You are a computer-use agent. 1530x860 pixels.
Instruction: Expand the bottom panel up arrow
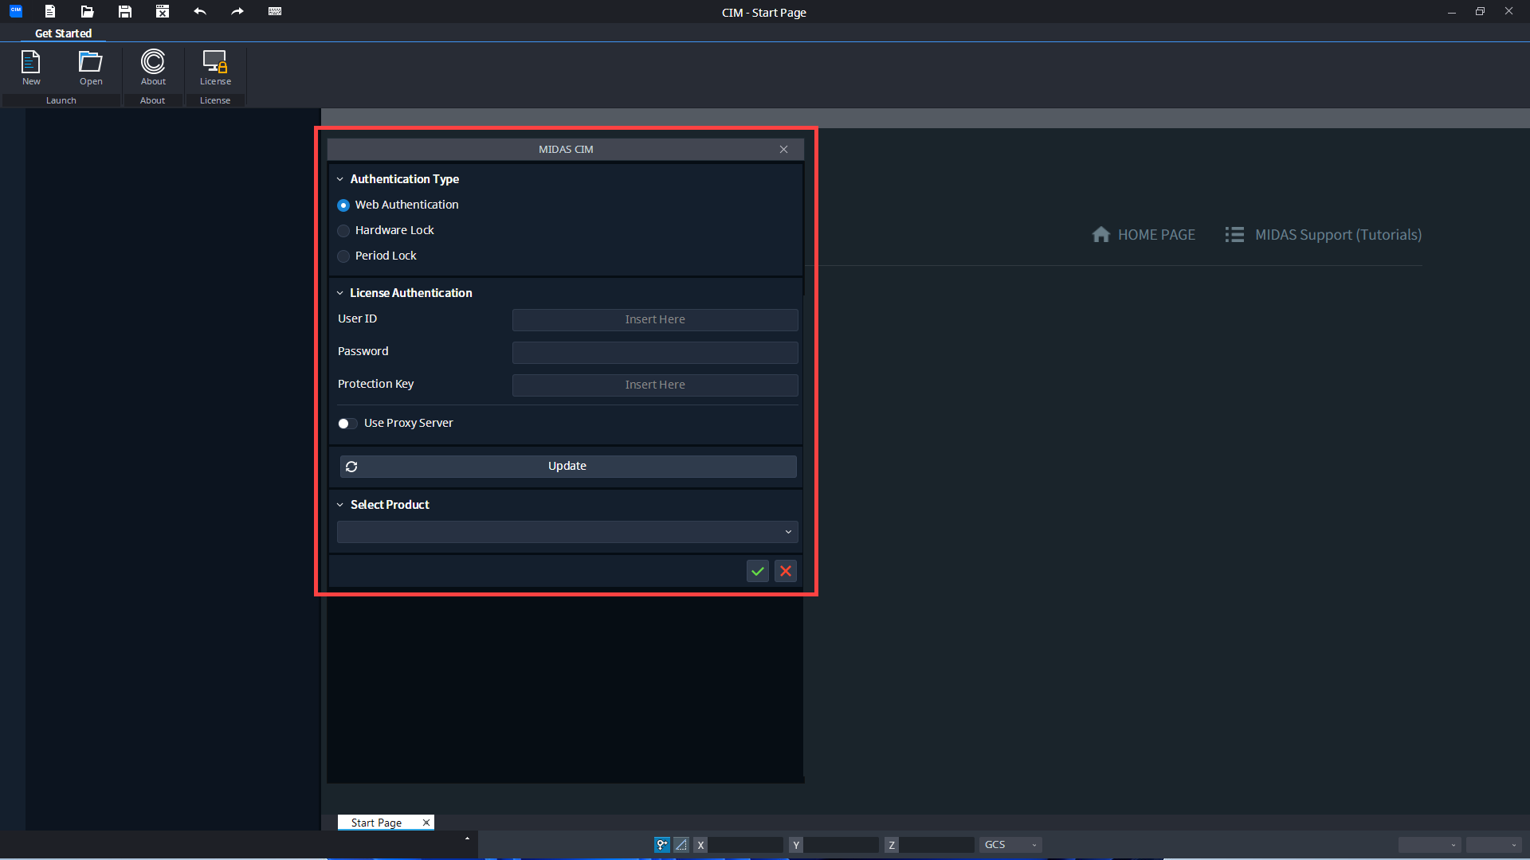467,838
